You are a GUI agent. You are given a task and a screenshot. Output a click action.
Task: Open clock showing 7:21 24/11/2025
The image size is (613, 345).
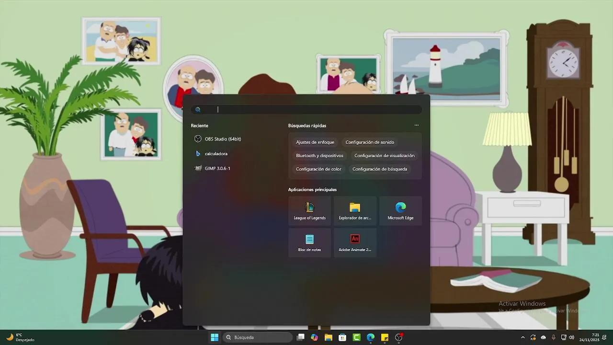click(589, 337)
